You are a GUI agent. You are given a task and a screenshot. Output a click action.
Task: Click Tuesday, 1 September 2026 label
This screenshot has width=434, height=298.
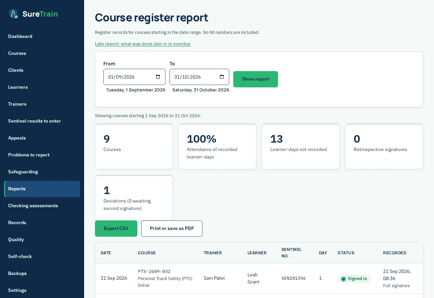[136, 90]
